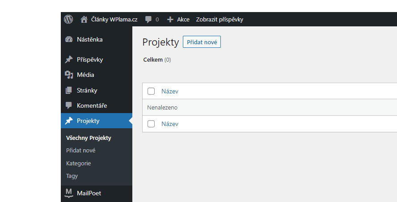Click Zobrazit příspěvky in the admin bar

(220, 20)
